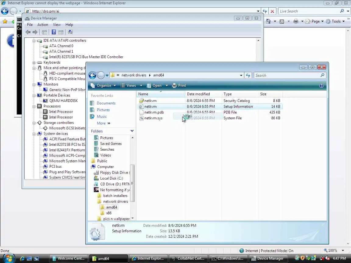Open Documents favorite link
351x263 pixels.
point(106,103)
